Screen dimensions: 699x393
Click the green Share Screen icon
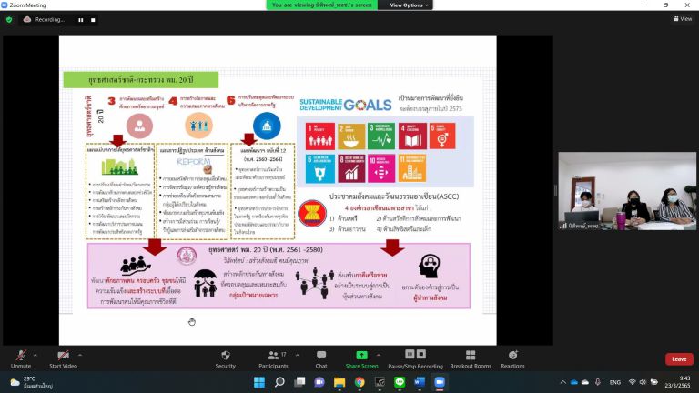361,356
